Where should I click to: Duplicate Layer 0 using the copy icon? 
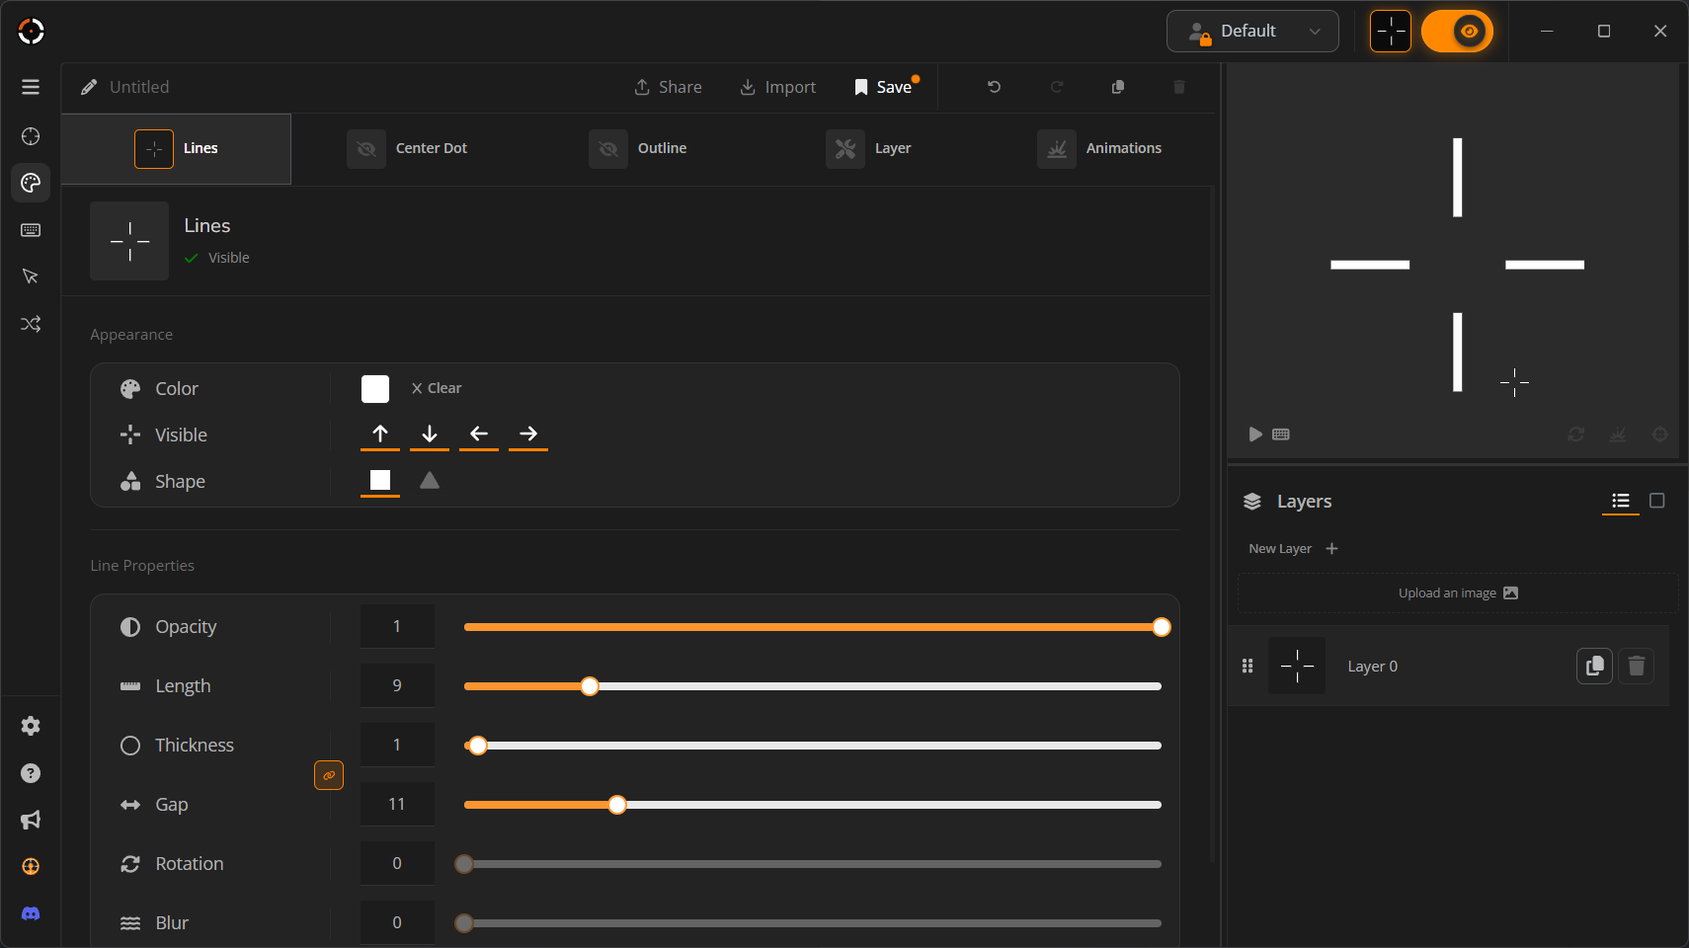click(1594, 667)
